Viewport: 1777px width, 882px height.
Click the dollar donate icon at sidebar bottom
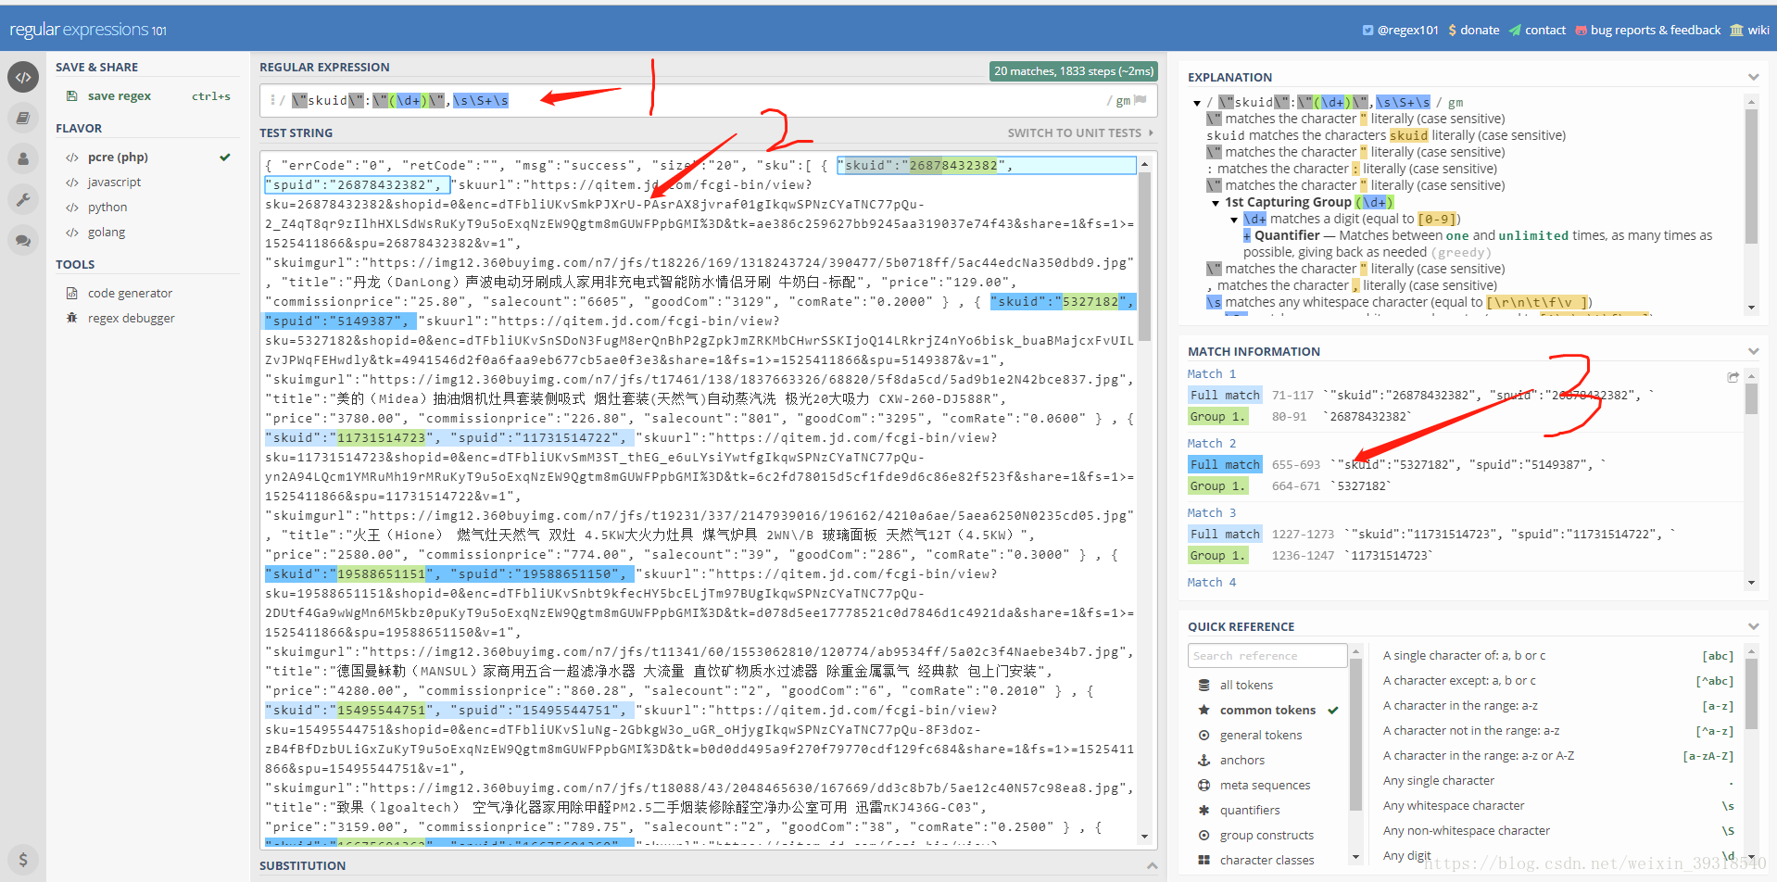point(23,859)
